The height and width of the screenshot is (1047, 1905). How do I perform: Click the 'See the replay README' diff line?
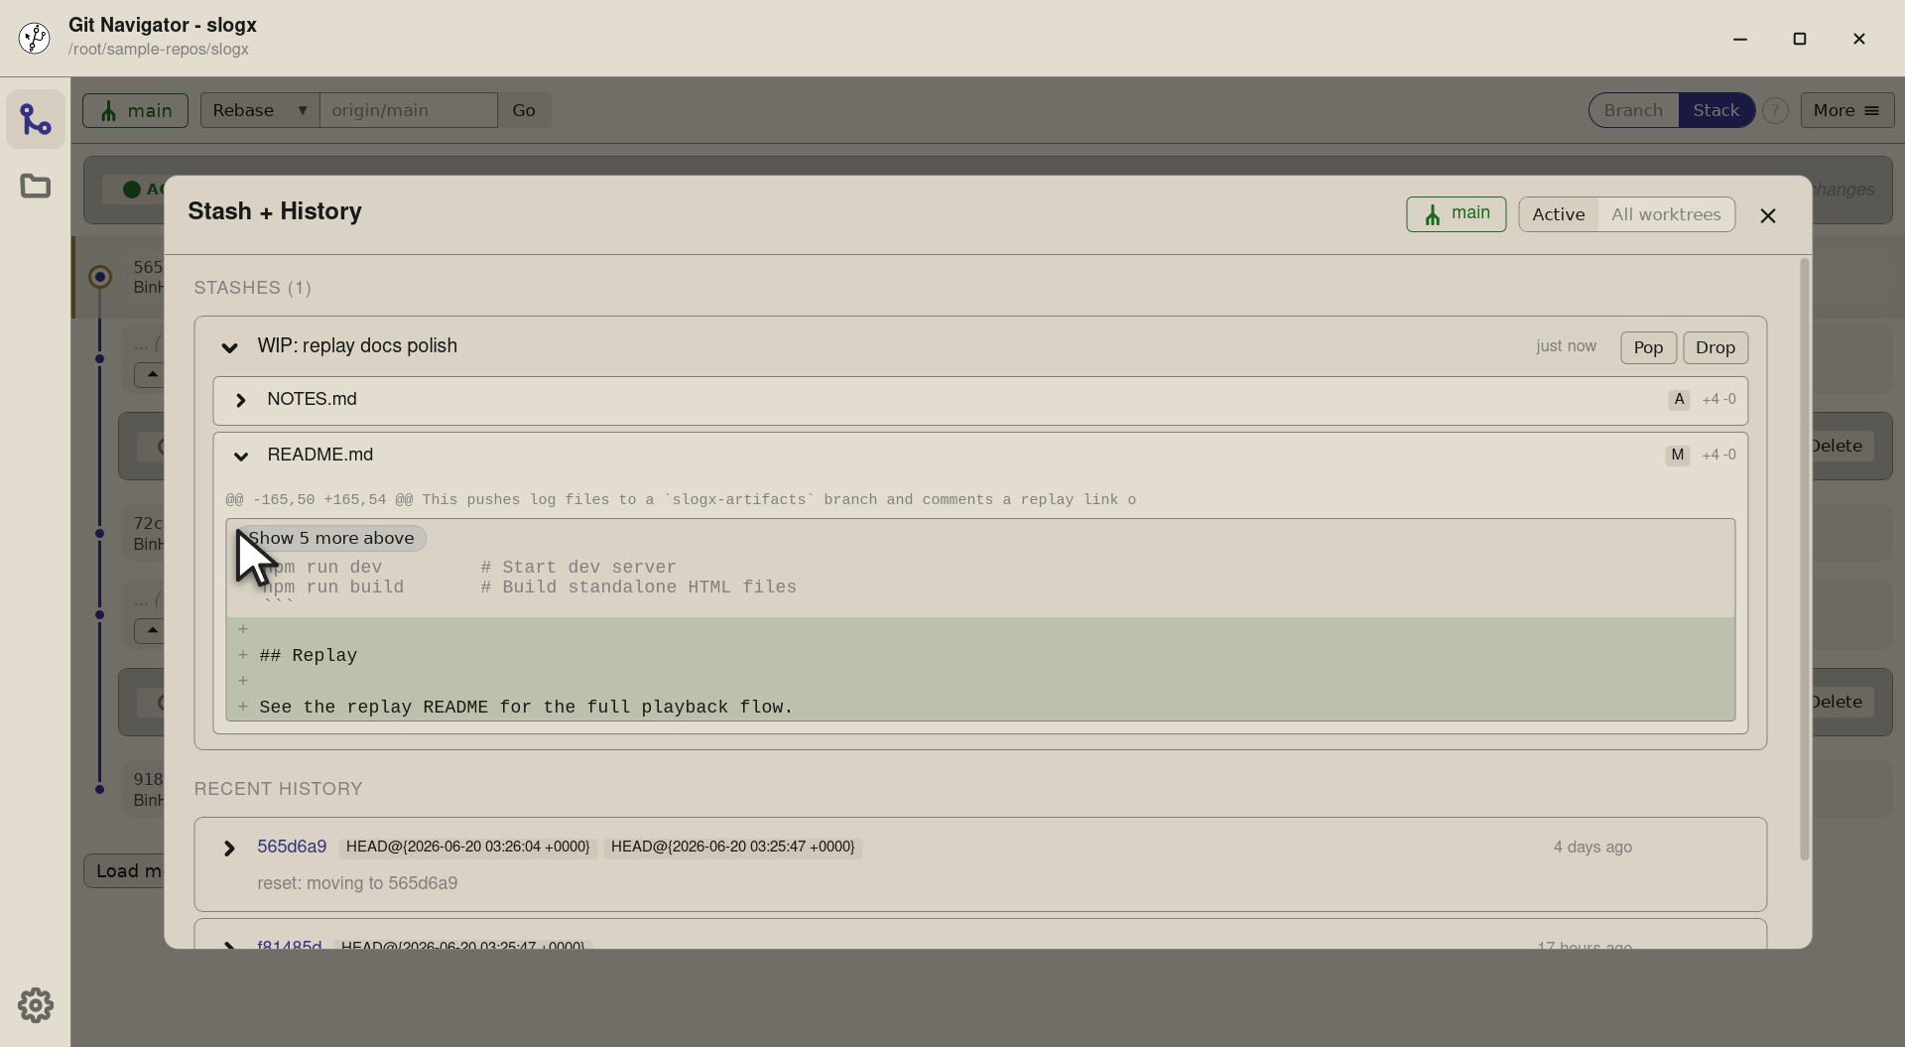[x=980, y=707]
